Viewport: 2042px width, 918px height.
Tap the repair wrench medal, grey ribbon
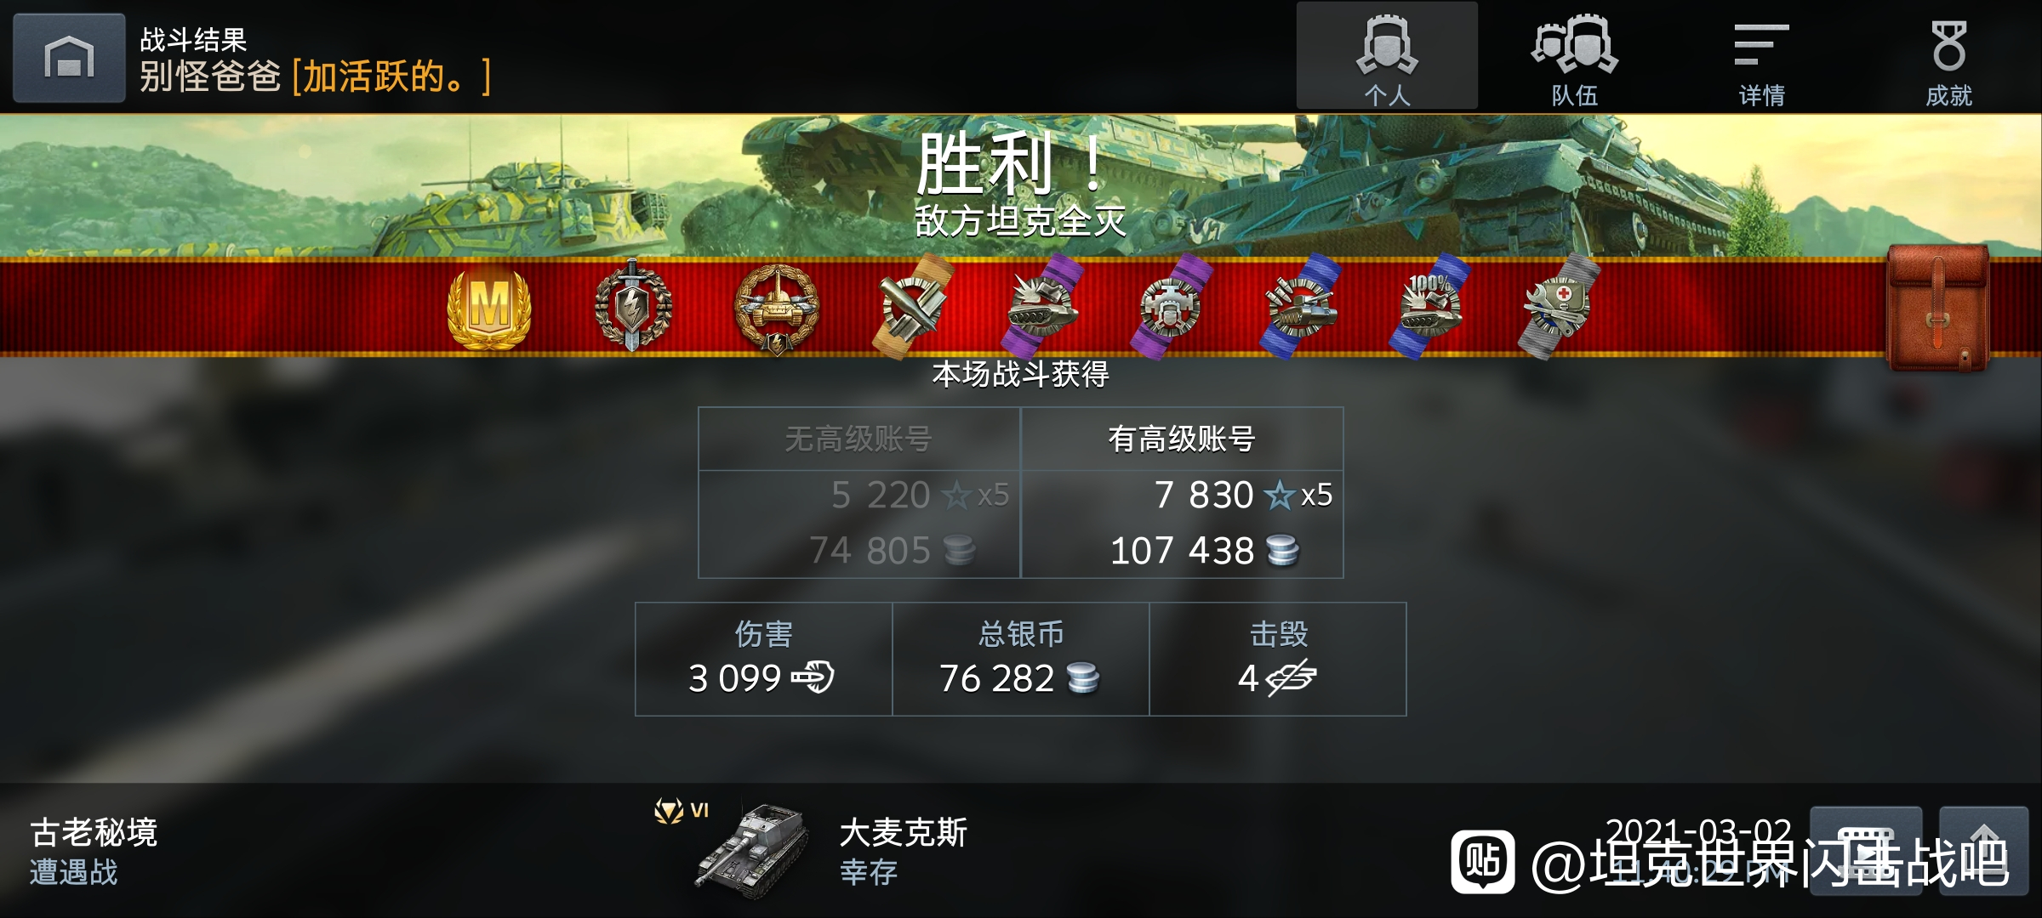tap(1560, 306)
